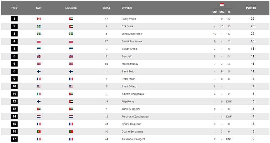Screen dimensions: 270x143
Task: Click the POINTS column header
Action: (251, 8)
